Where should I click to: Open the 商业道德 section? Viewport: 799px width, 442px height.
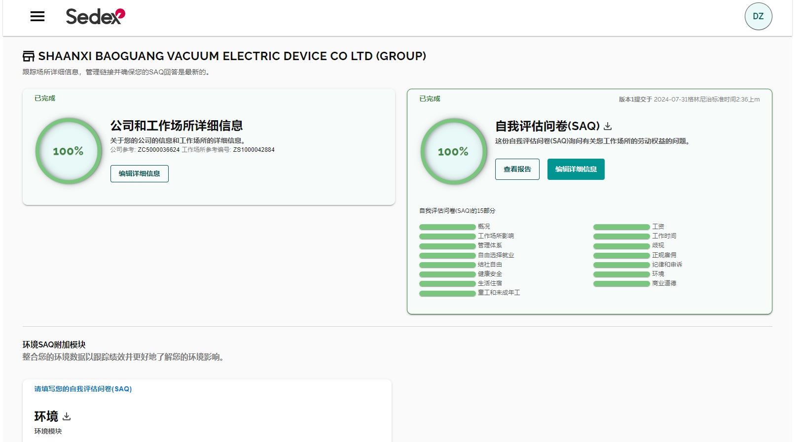click(664, 283)
